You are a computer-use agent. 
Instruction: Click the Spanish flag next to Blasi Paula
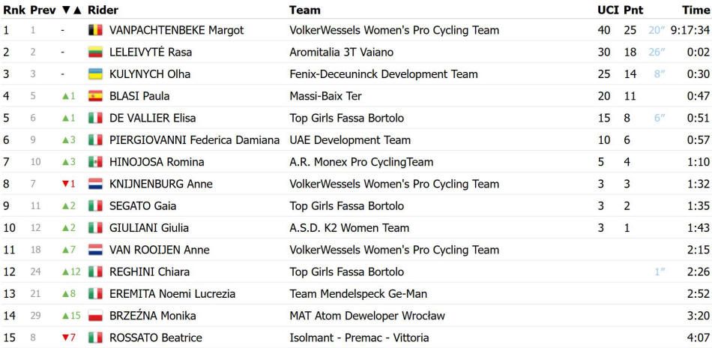click(x=95, y=96)
